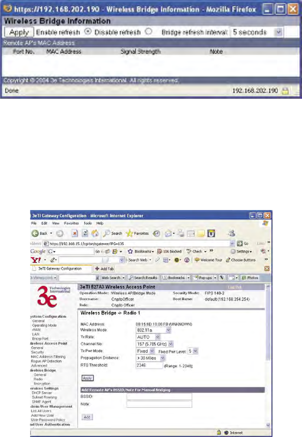This screenshot has height=437, width=302.
Task: Open the Tx Pwr Mode Fixed dropdown
Action: pos(145,351)
